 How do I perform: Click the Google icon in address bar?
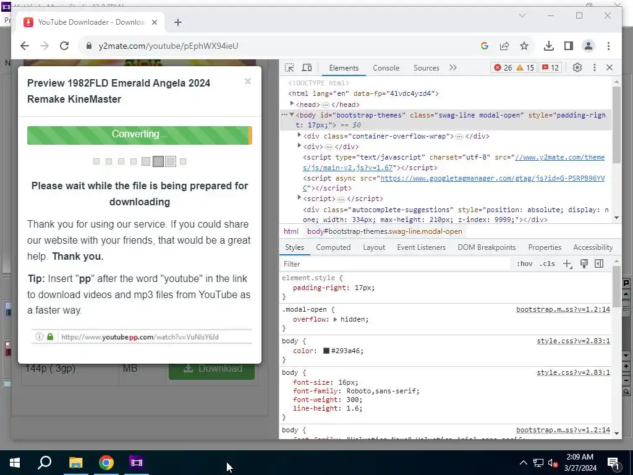click(485, 46)
